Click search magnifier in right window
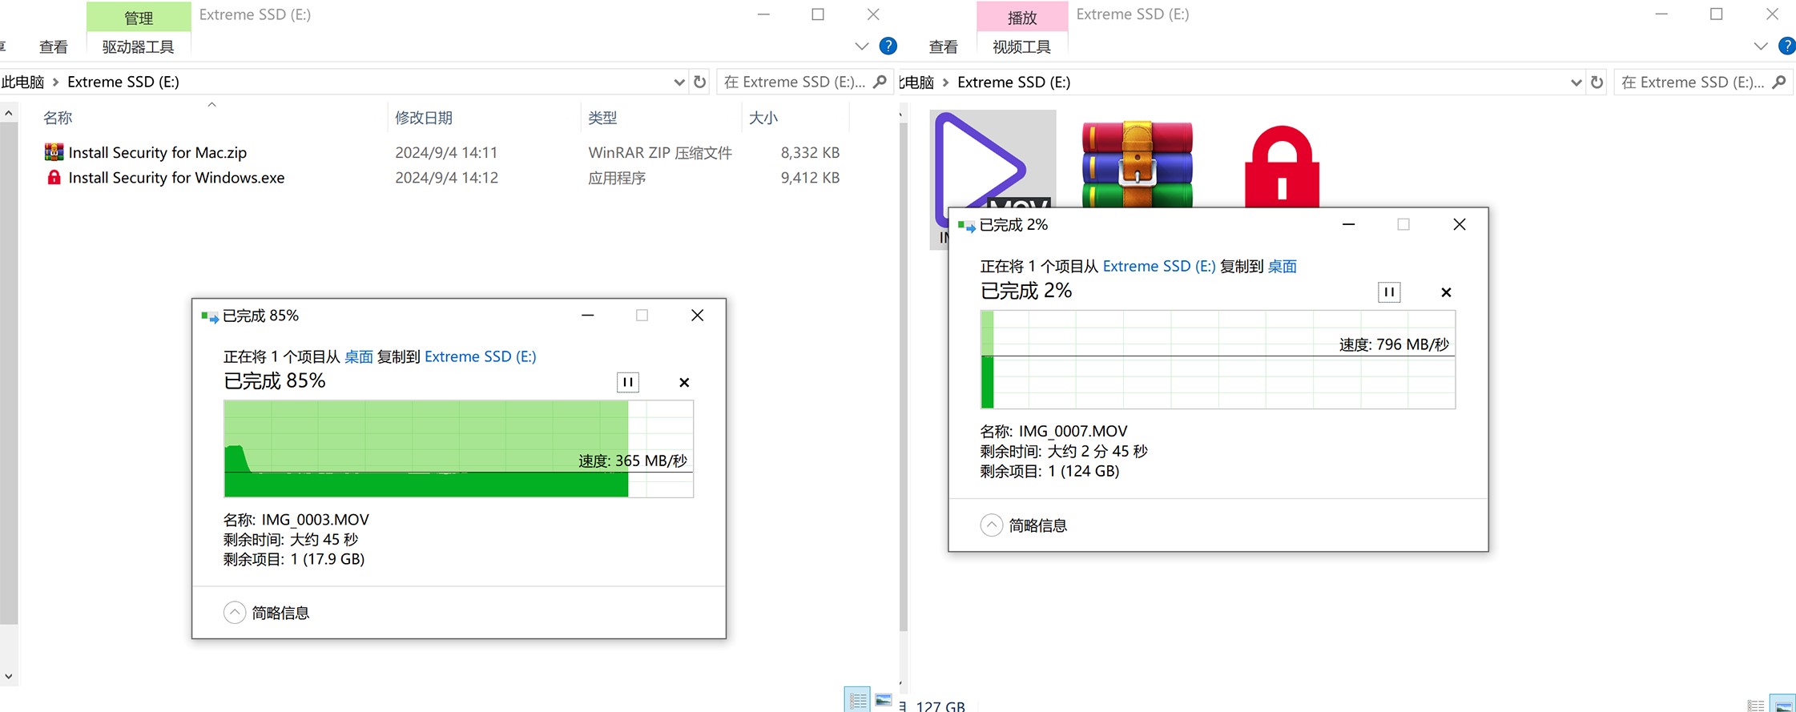Viewport: 1796px width, 712px height. coord(1779,82)
